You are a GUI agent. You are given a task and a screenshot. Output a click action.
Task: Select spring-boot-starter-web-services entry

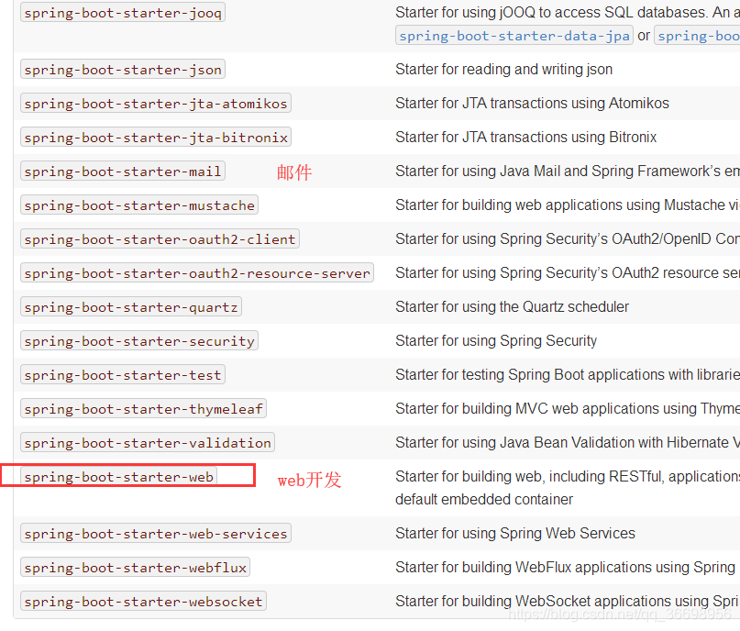click(156, 534)
